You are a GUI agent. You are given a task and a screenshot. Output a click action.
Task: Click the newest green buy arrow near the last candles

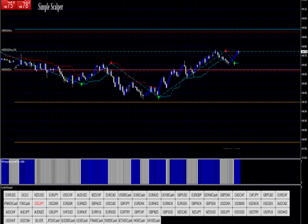click(234, 63)
